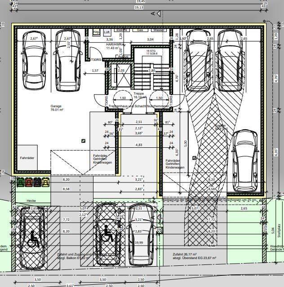Click the horizontal T30RS door label

96,59
